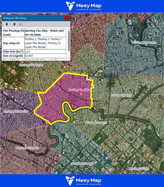Select the Phường Xuân Hòa area
The height and width of the screenshot is (187, 164).
point(83,163)
